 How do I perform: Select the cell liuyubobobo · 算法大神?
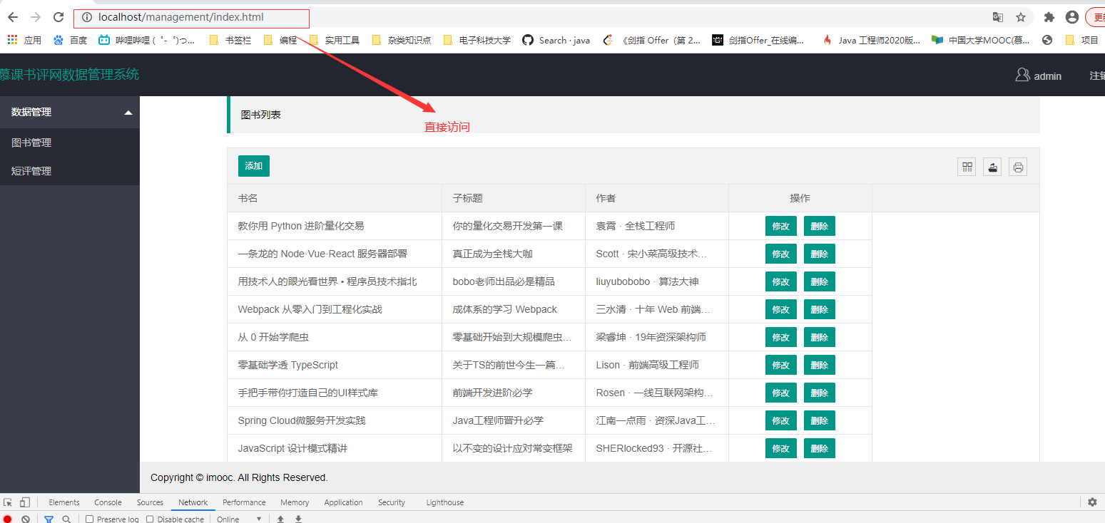tap(657, 281)
